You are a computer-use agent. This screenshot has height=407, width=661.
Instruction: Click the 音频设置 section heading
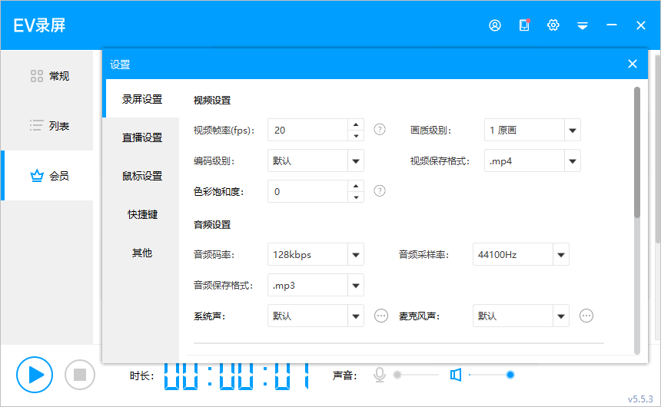pyautogui.click(x=212, y=224)
